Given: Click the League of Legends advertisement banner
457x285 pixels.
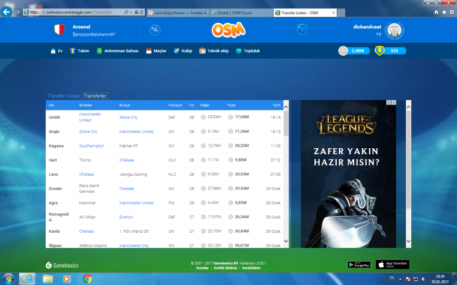Looking at the screenshot, I should point(348,174).
